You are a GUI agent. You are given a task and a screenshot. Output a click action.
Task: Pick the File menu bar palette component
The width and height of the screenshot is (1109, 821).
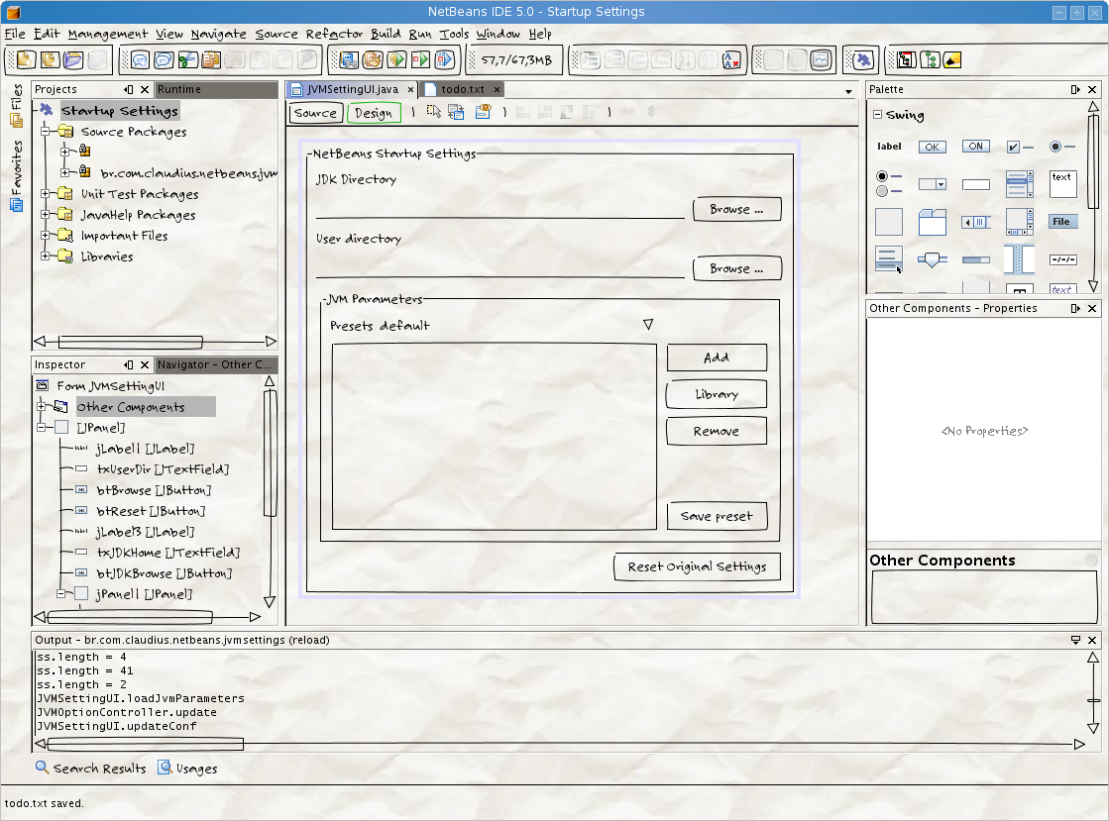coord(1062,222)
